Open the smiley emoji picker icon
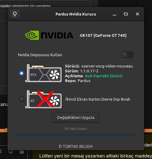Image resolution: width=152 pixels, height=159 pixels. pyautogui.click(x=10, y=151)
